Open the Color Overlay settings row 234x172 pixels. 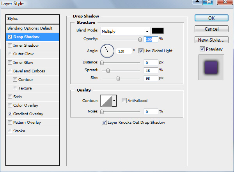[32, 105]
